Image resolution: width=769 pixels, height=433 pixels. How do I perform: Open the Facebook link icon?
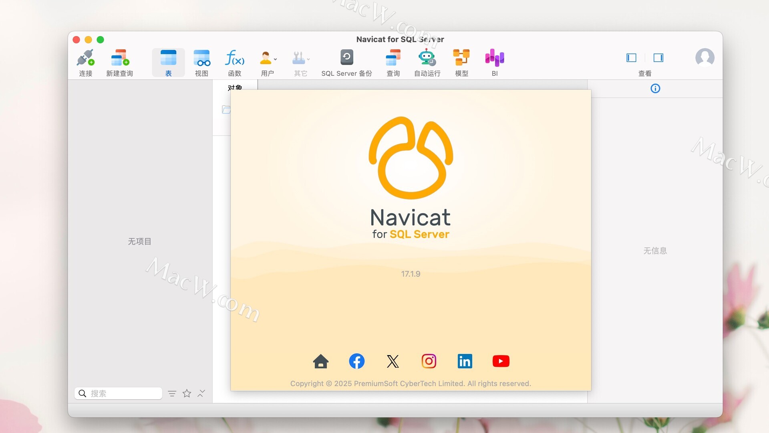(356, 361)
